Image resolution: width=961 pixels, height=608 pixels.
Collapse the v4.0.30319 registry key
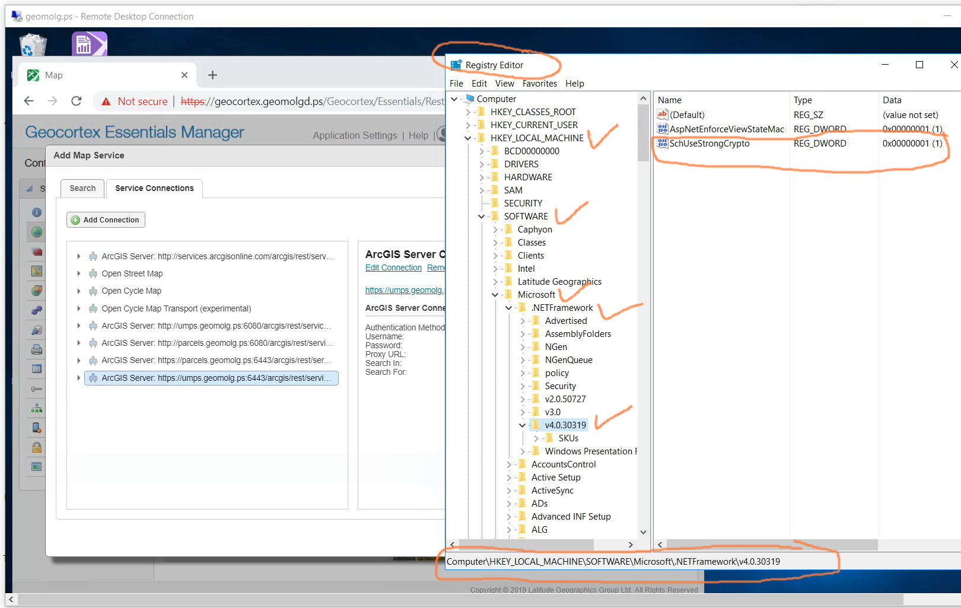click(523, 425)
